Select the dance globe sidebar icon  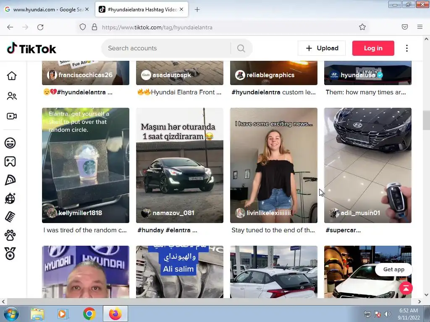(10, 198)
